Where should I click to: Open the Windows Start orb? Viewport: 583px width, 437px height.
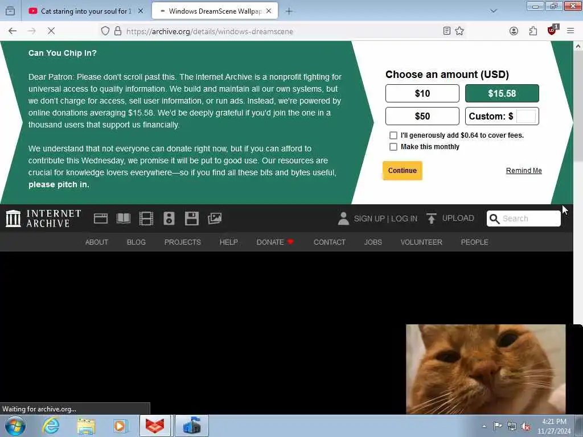[15, 426]
